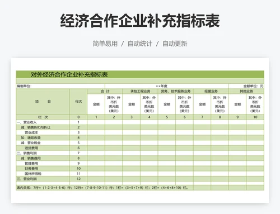Select the ××年度 cell
The width and height of the screenshot is (280, 214).
[167, 86]
